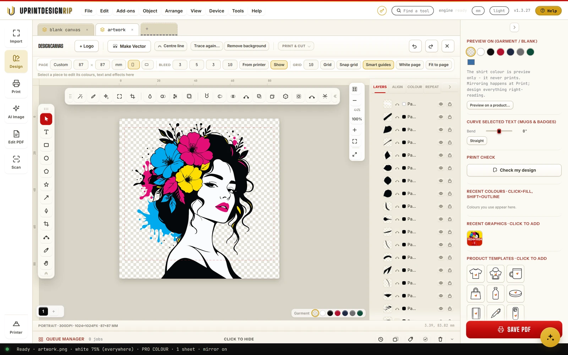Open the Print & Cut dropdown

[296, 46]
